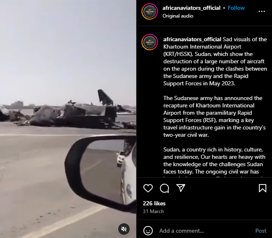
Task: Click the car mirror in video
Action: [x=101, y=171]
